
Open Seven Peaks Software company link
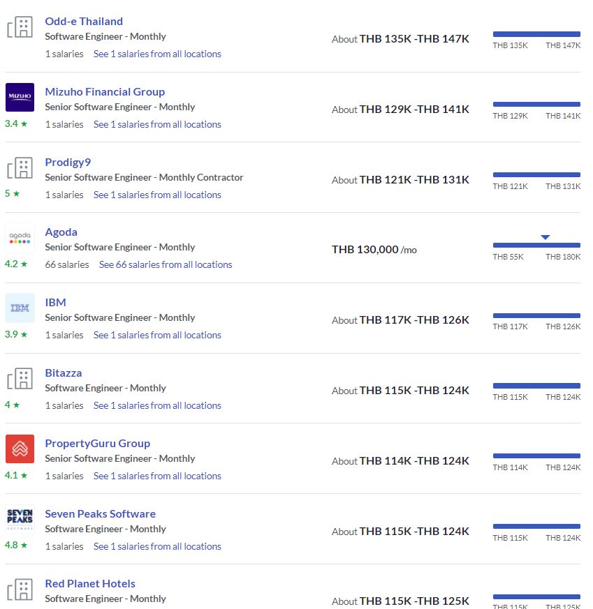pos(101,514)
